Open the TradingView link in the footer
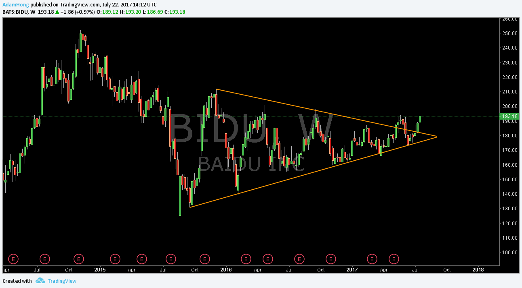 pyautogui.click(x=62, y=281)
